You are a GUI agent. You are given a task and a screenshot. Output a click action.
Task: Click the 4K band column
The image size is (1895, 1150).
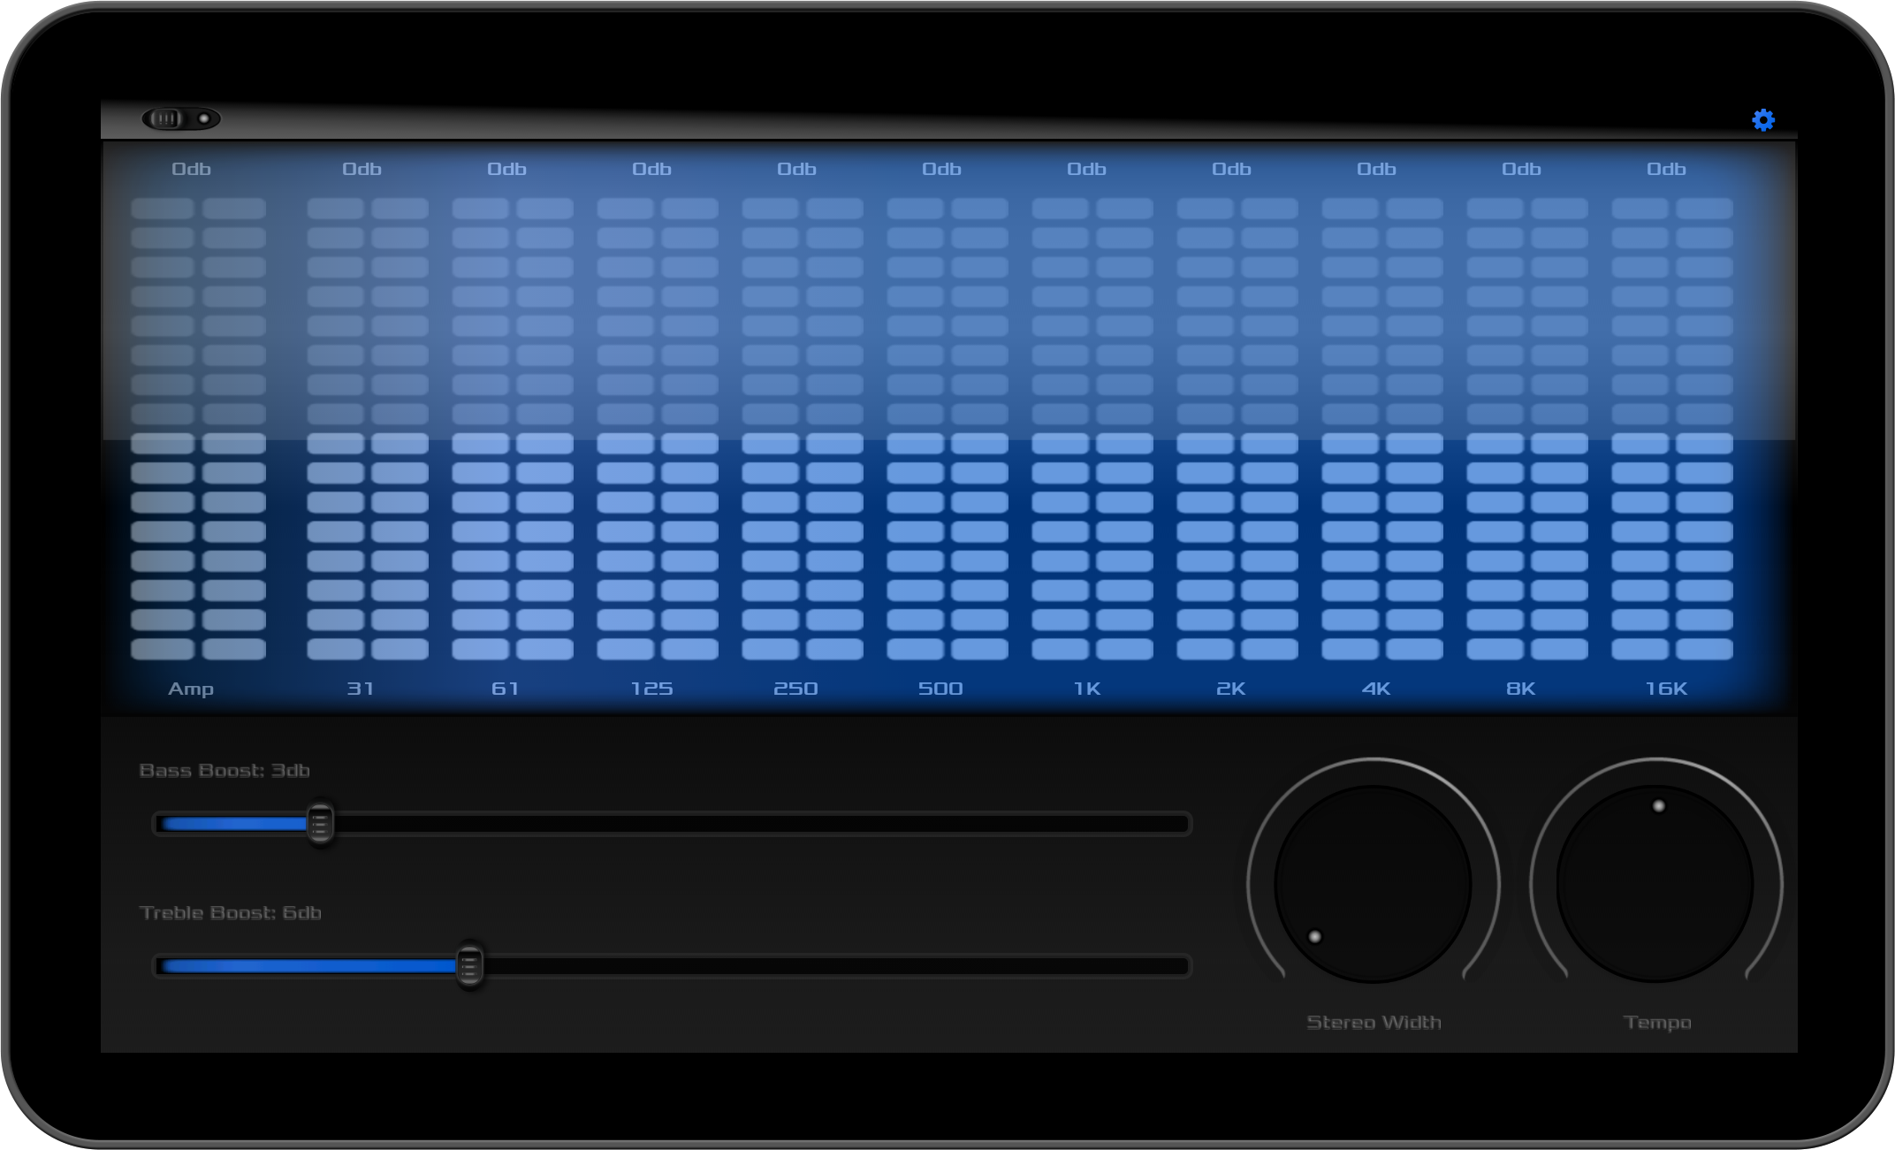(x=1382, y=429)
